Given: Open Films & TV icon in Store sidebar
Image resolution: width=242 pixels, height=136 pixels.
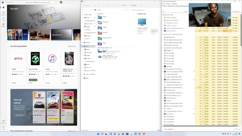Looking at the screenshot, I should (3, 25).
